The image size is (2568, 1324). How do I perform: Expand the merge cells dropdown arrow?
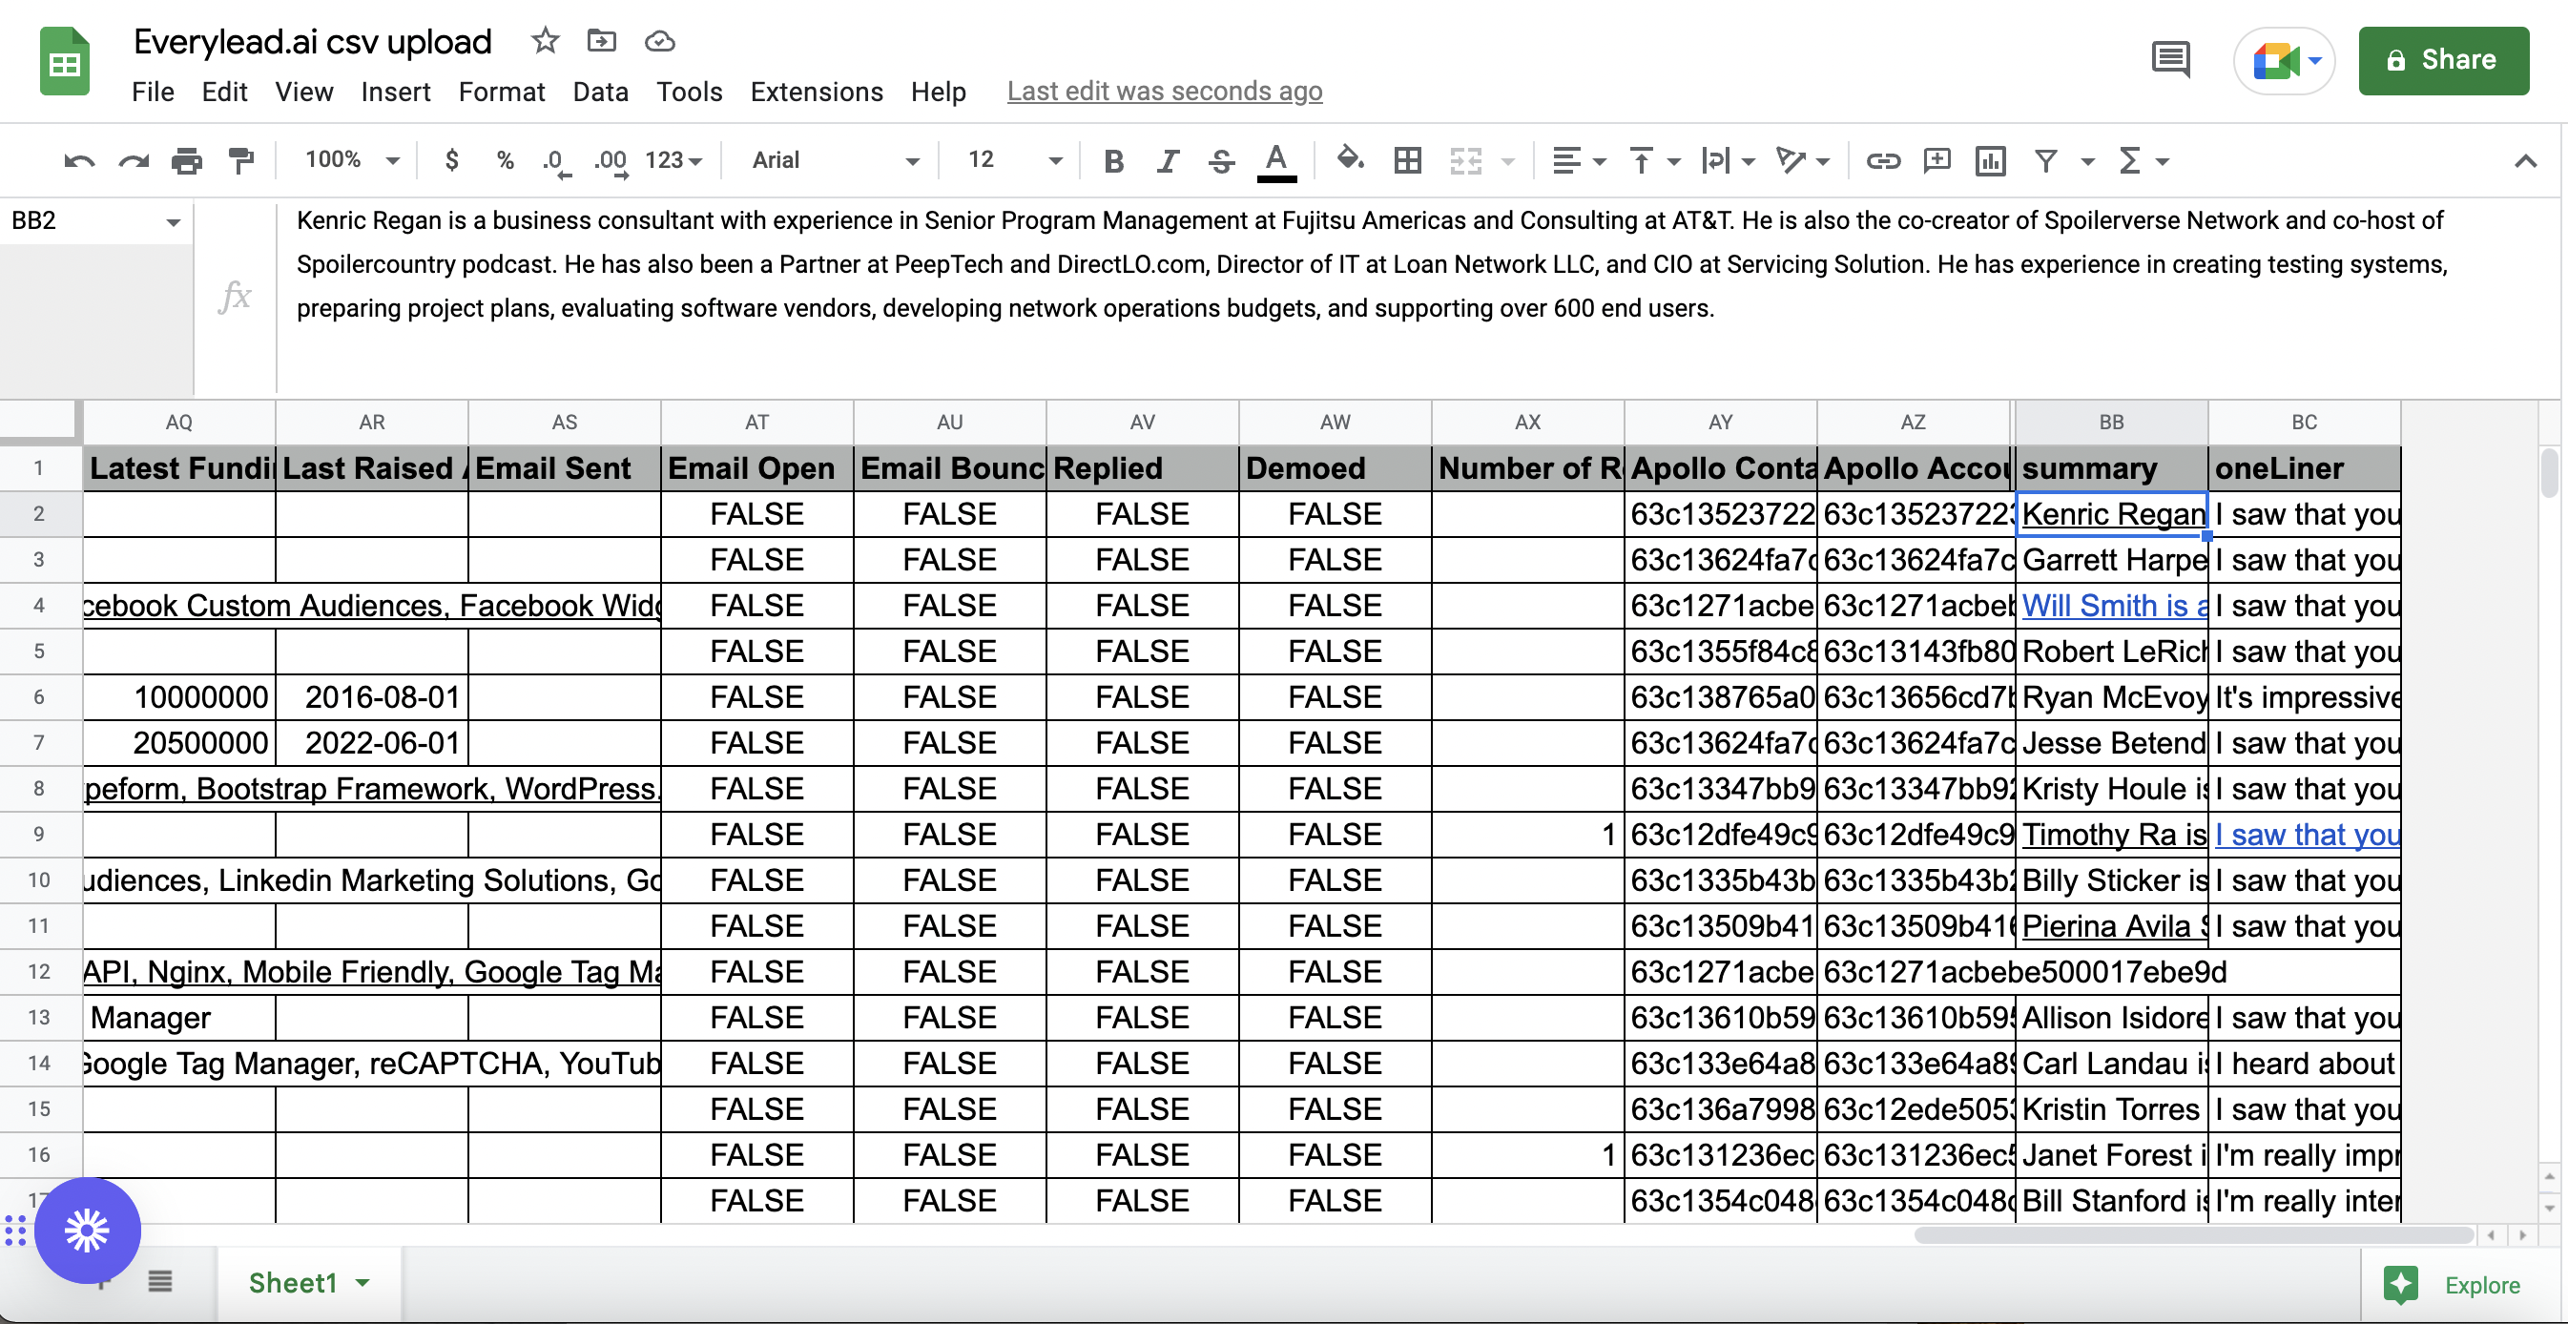click(x=1507, y=161)
